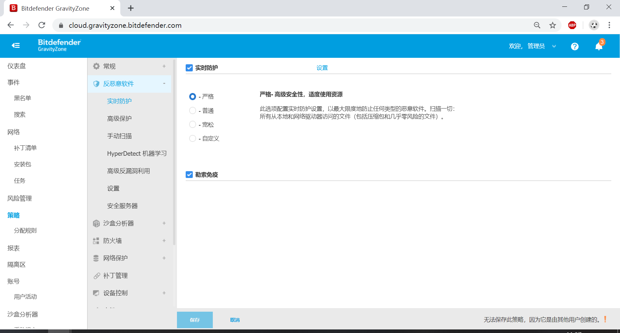Click the browser zoom magnifier icon

tap(537, 25)
